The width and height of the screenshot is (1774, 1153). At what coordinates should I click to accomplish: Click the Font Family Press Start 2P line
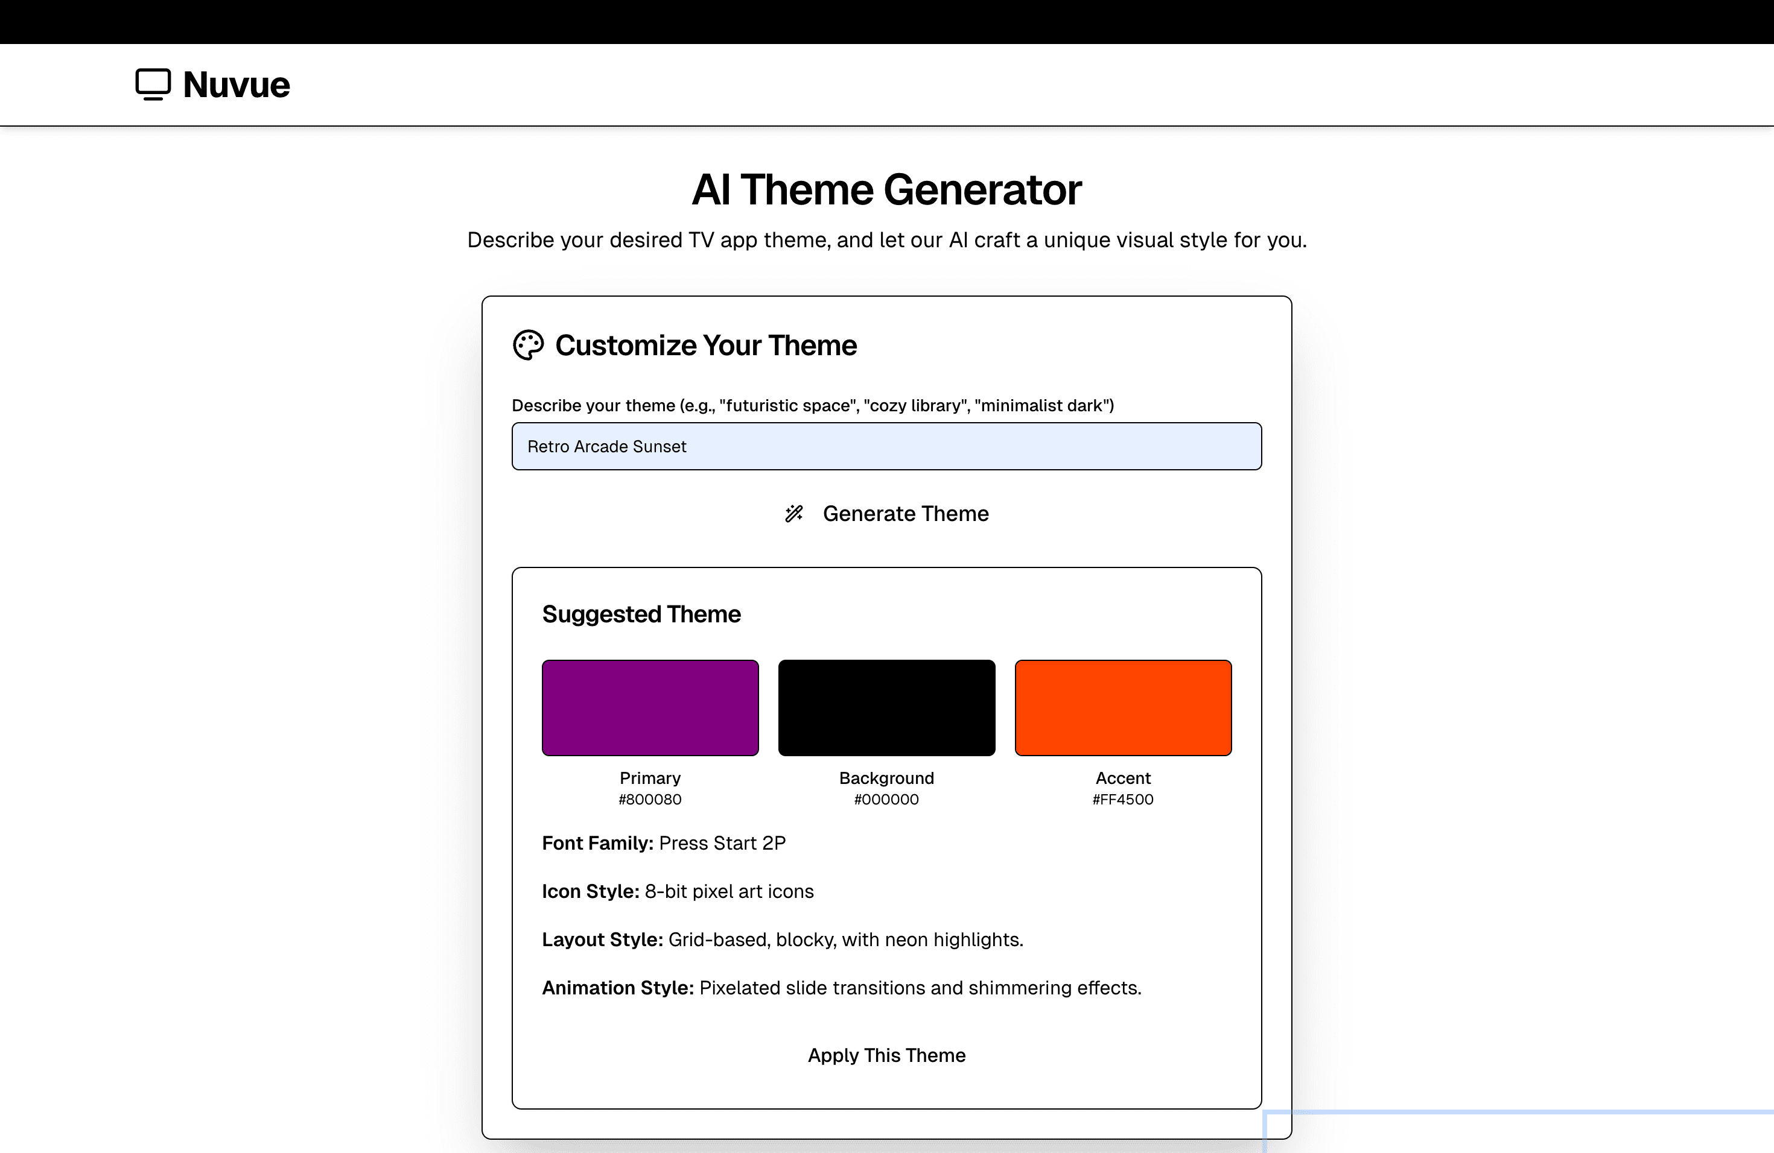(x=663, y=843)
